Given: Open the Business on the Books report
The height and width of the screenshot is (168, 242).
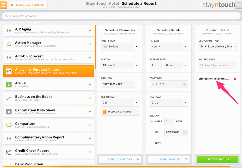Looking at the screenshot, I should tap(48, 98).
